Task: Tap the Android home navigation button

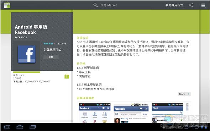Action: click(20, 127)
